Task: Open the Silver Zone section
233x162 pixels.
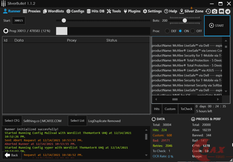Action: [x=191, y=11]
